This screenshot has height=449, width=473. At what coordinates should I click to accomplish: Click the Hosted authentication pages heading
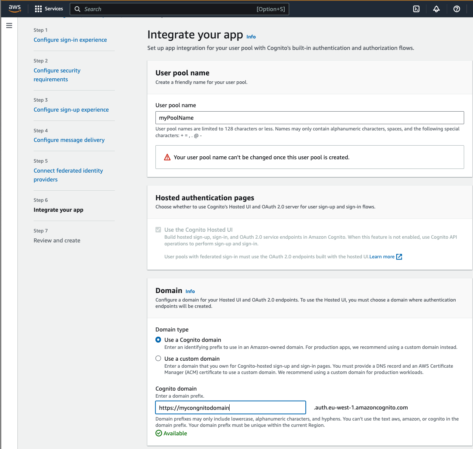click(x=205, y=198)
